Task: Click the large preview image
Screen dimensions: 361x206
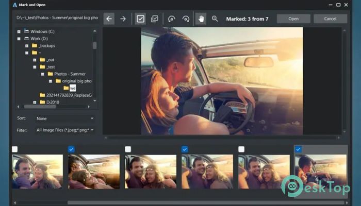Action: (222, 81)
